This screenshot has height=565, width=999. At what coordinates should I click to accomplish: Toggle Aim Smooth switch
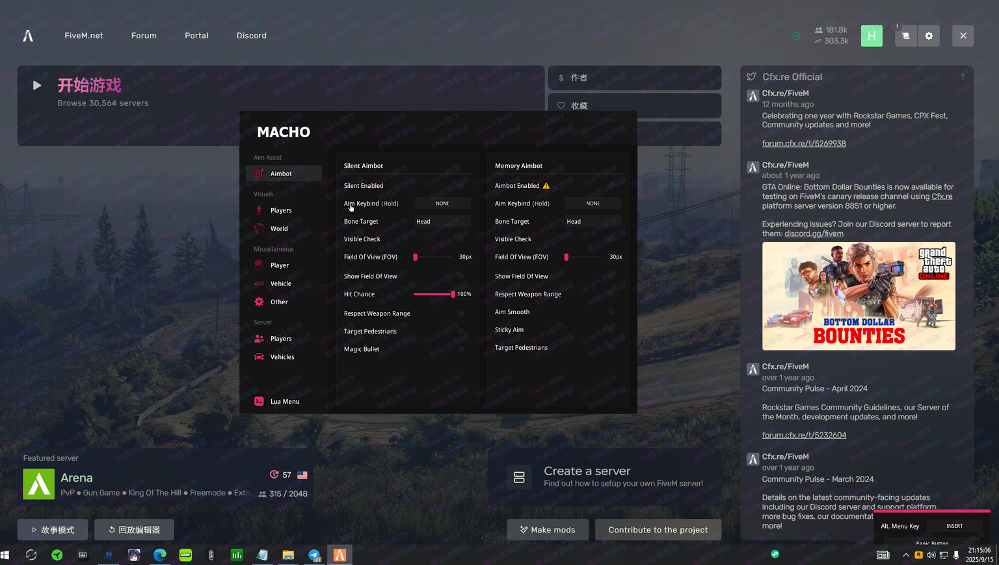(611, 312)
